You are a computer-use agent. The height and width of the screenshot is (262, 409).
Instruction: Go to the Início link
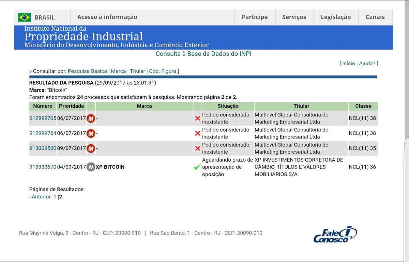(x=349, y=64)
